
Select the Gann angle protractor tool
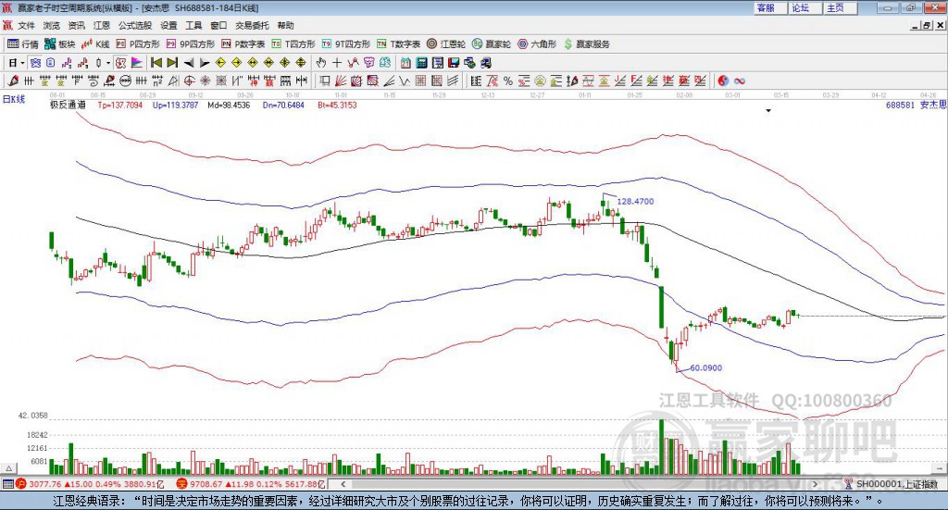(x=173, y=81)
